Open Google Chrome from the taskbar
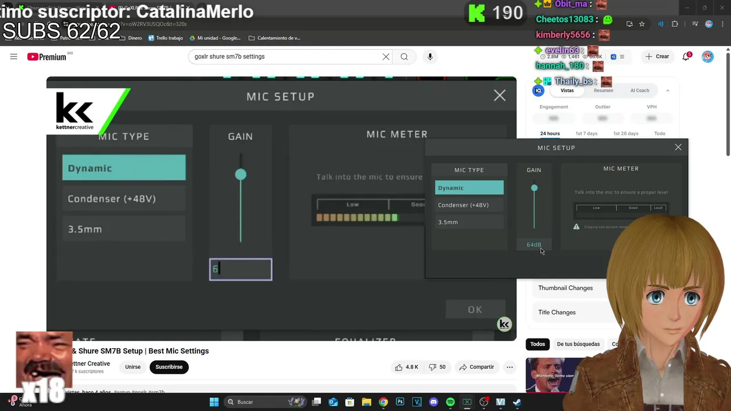731x411 pixels. (383, 402)
